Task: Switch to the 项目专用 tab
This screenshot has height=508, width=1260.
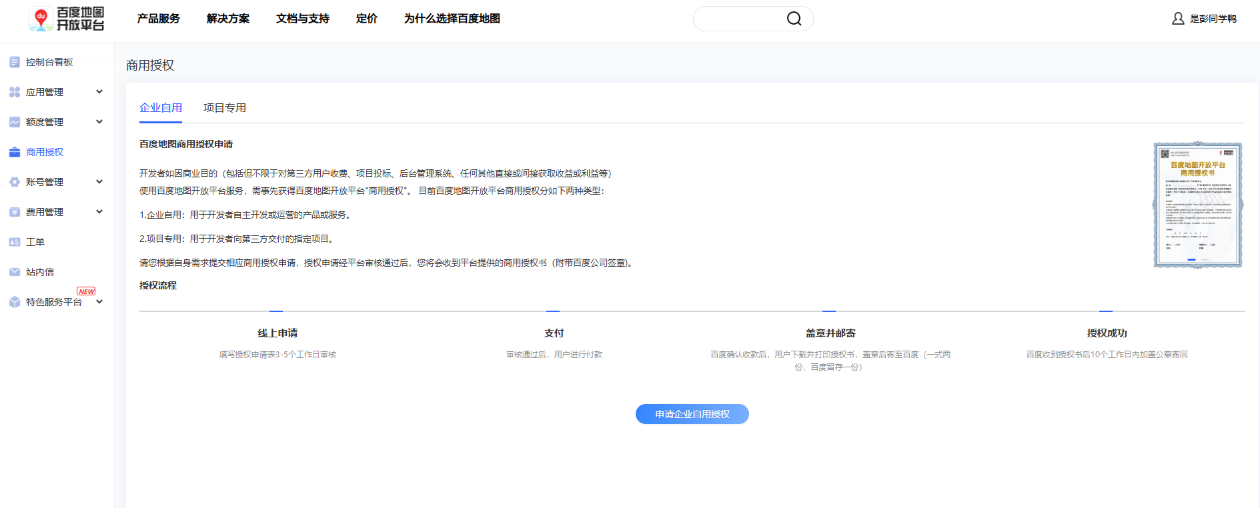Action: point(225,108)
